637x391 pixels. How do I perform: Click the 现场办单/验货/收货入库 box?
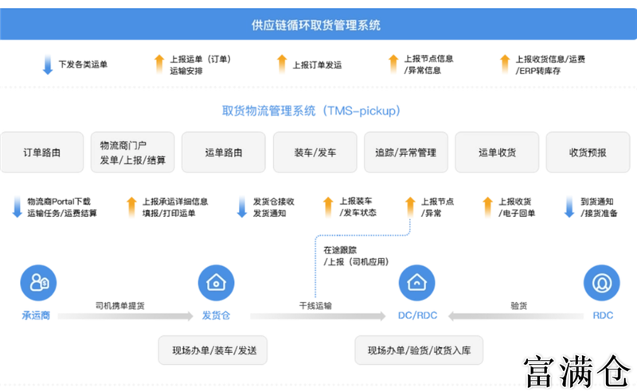(419, 350)
